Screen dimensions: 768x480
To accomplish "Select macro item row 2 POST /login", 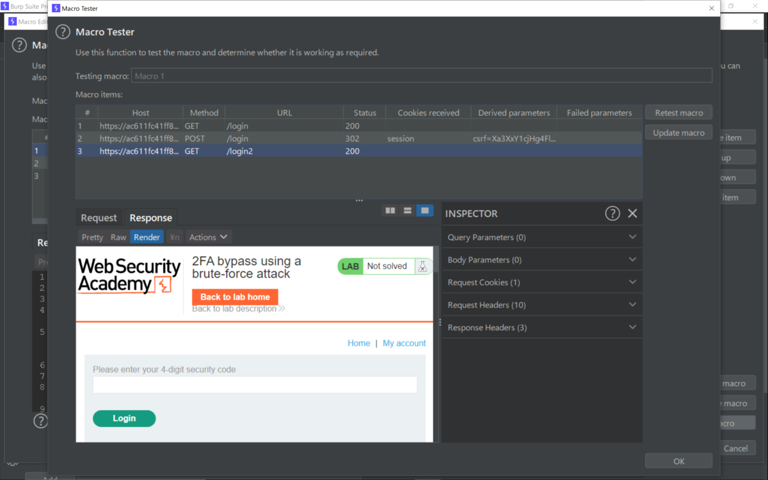I will [x=359, y=138].
